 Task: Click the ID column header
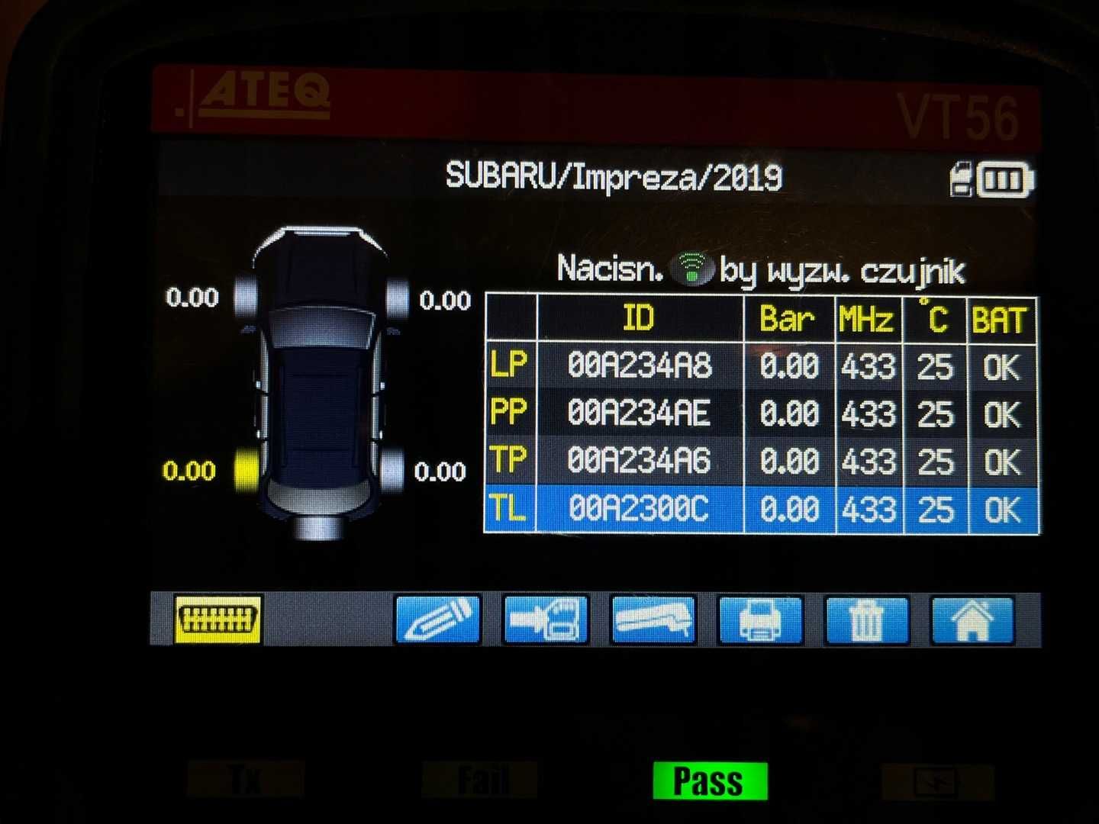point(640,318)
